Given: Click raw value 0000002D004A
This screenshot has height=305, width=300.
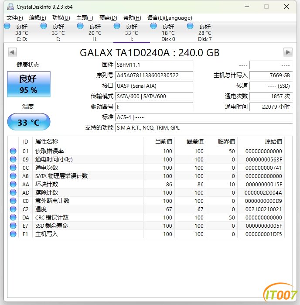Looking at the screenshot, I should tap(263, 192).
